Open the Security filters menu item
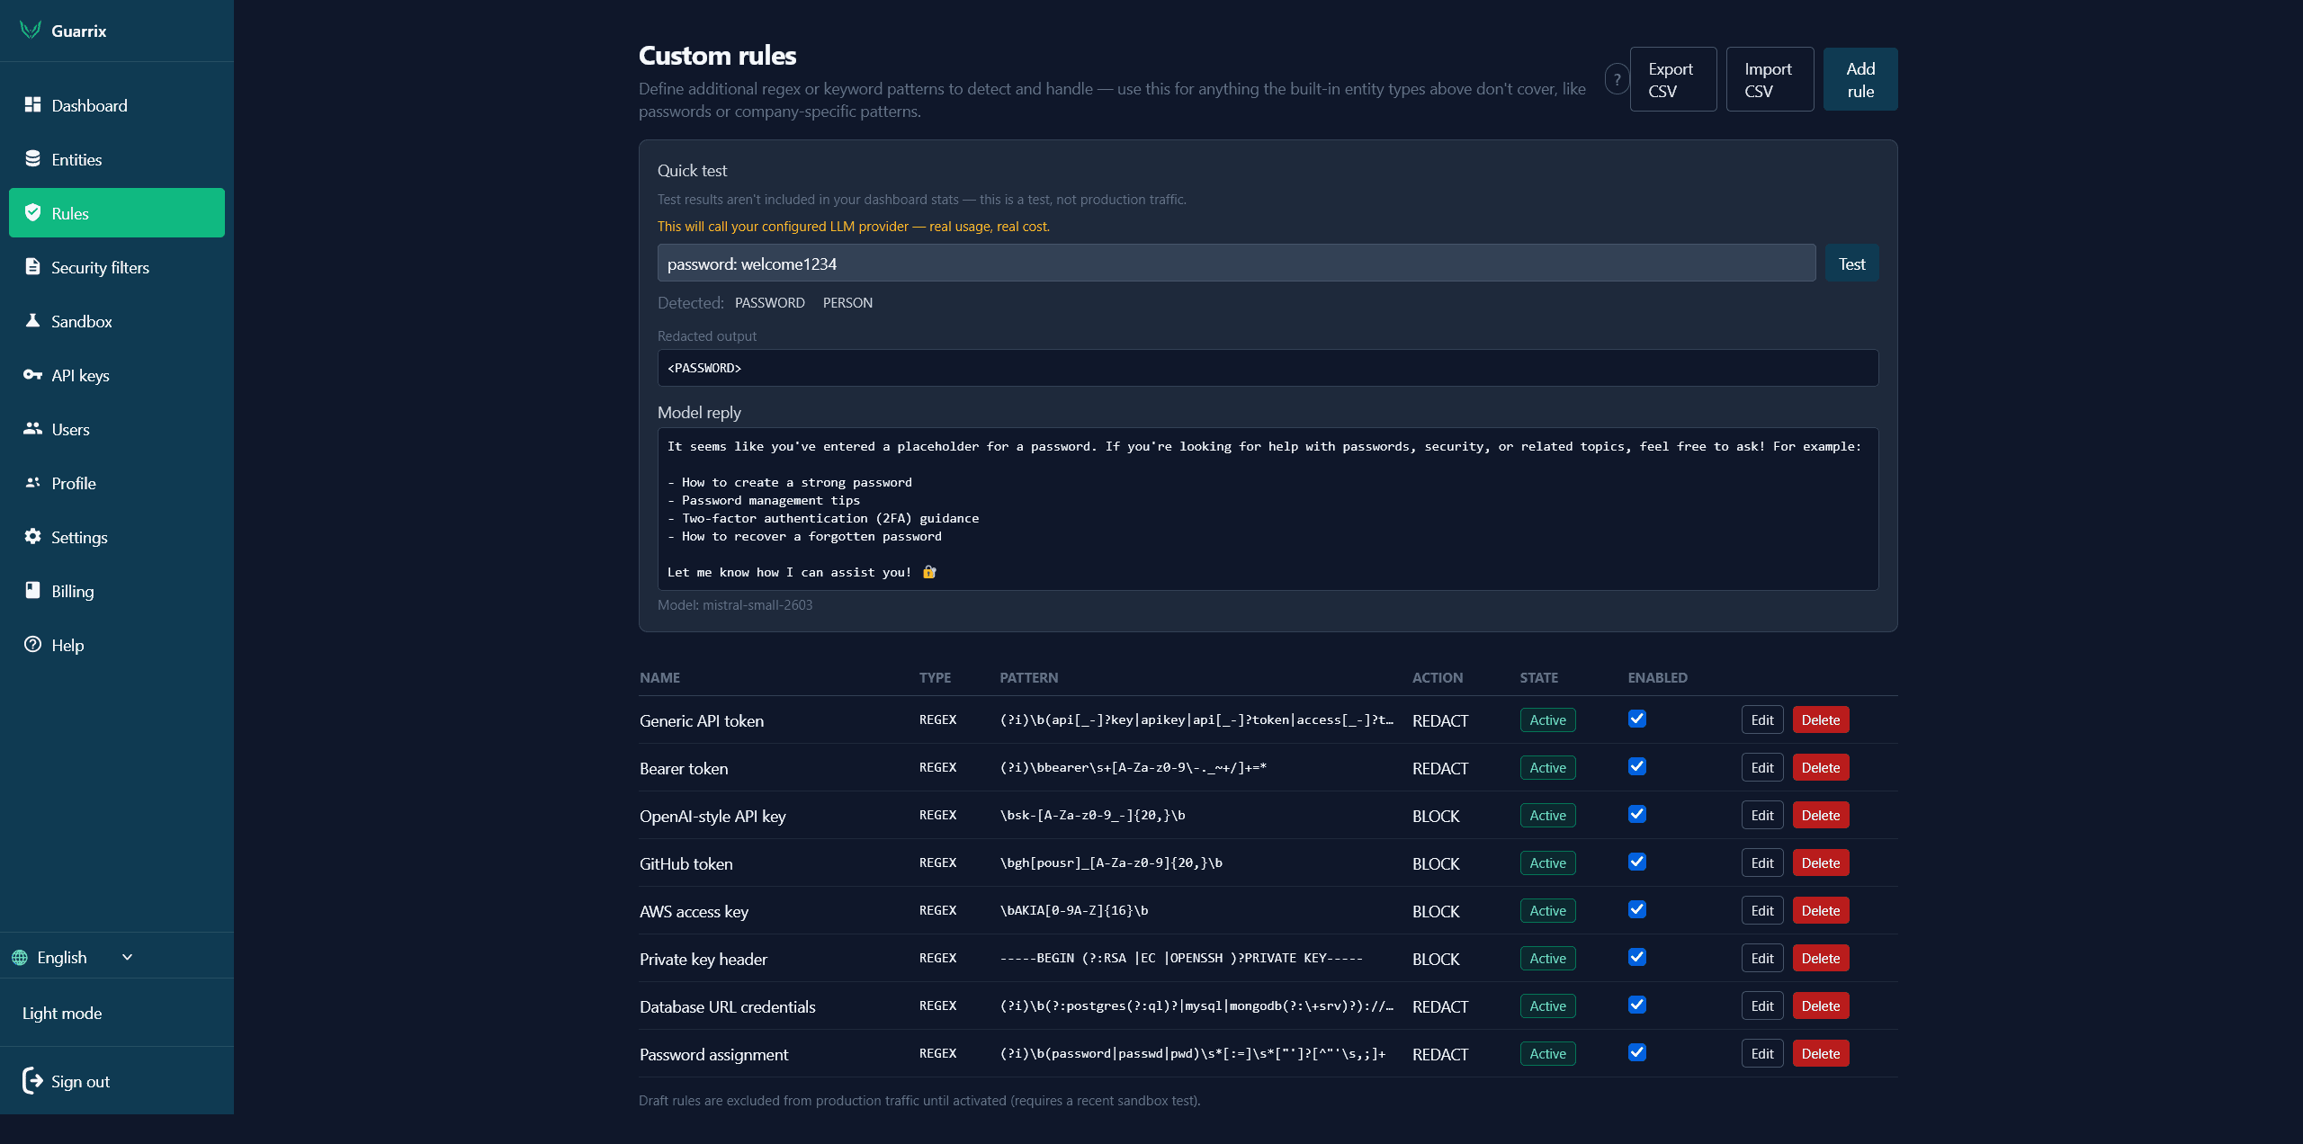Viewport: 2303px width, 1144px height. tap(117, 267)
